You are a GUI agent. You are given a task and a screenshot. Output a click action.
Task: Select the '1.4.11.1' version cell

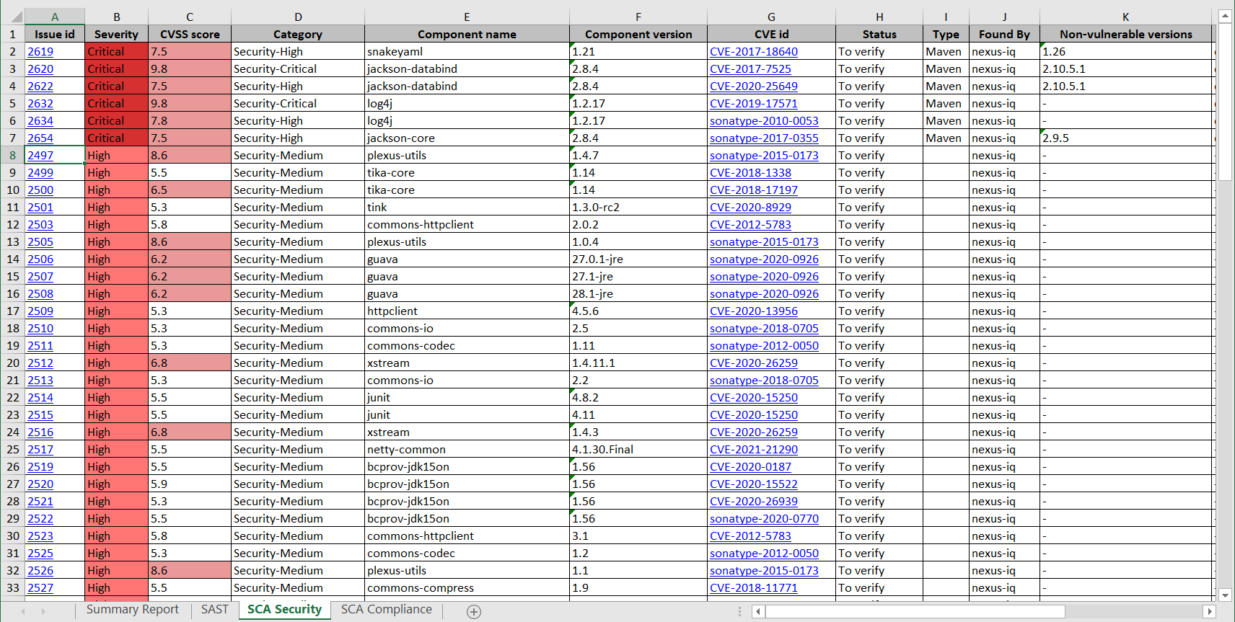coord(638,363)
